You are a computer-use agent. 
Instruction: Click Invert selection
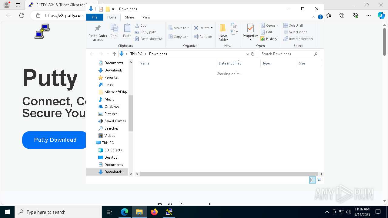(298, 39)
